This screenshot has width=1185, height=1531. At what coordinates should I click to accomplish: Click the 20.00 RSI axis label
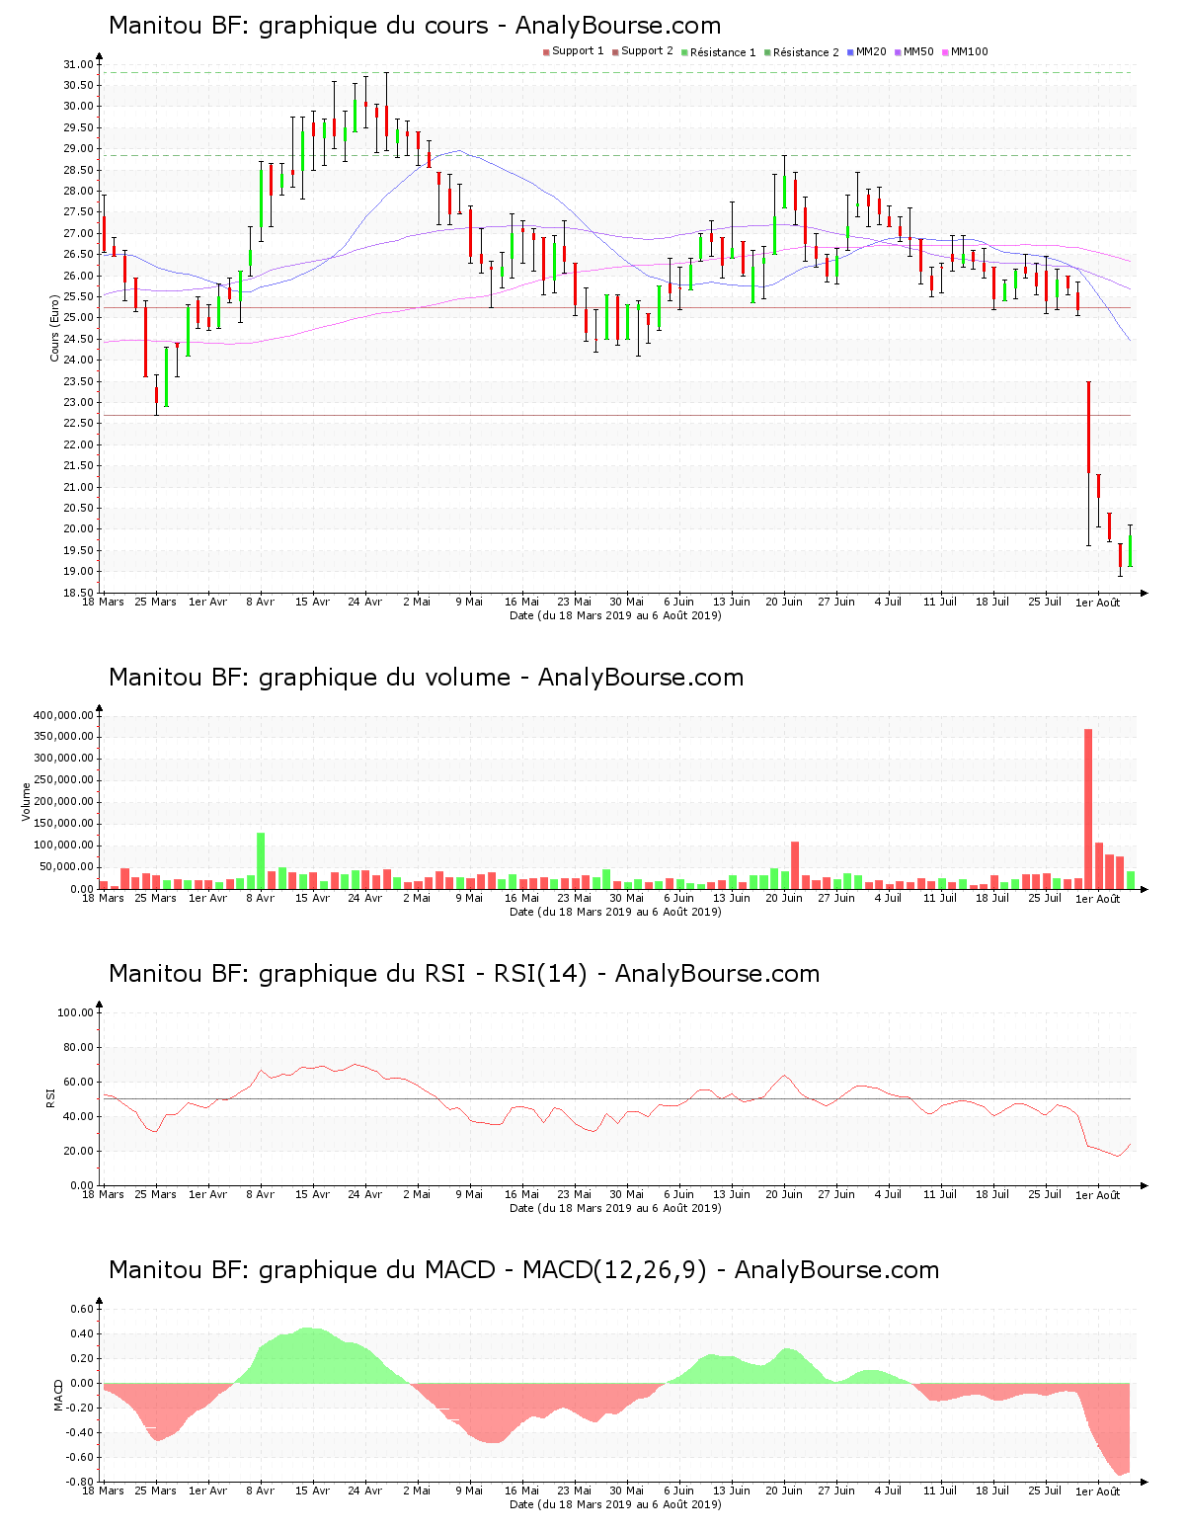[78, 1151]
